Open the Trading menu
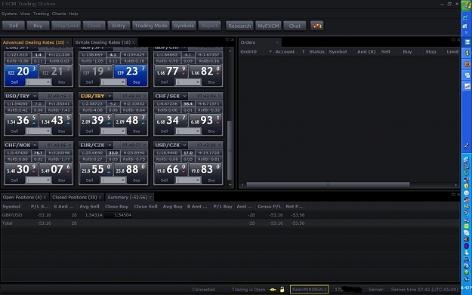This screenshot has width=472, height=295. coord(41,14)
